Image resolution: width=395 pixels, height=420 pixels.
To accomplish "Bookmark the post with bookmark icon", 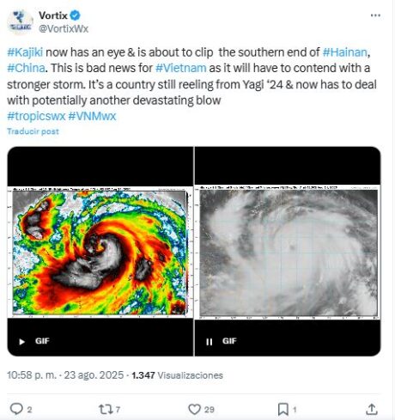I will pos(283,409).
